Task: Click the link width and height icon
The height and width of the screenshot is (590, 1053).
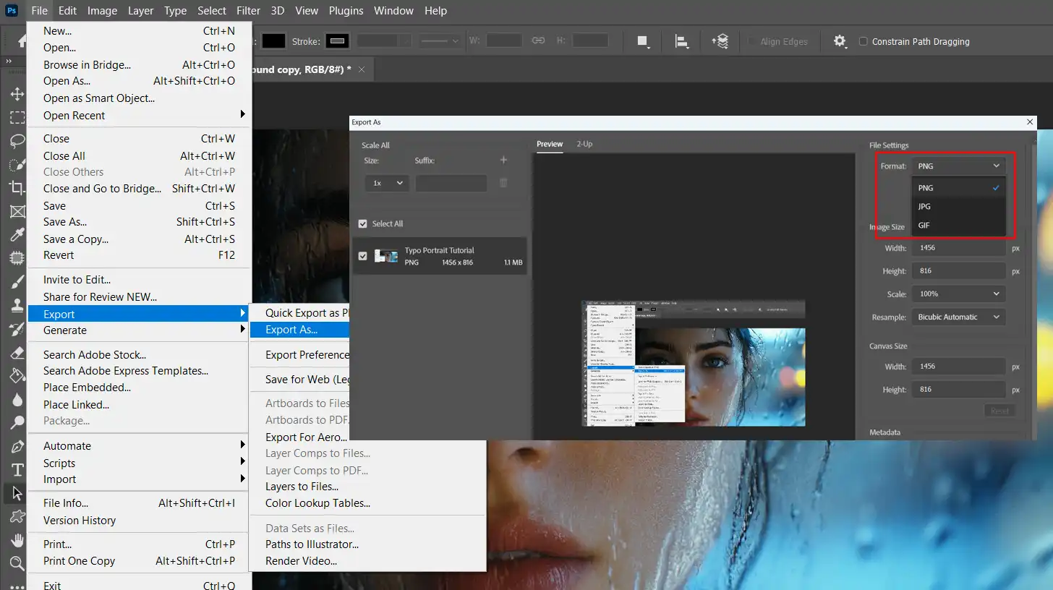Action: click(x=538, y=41)
